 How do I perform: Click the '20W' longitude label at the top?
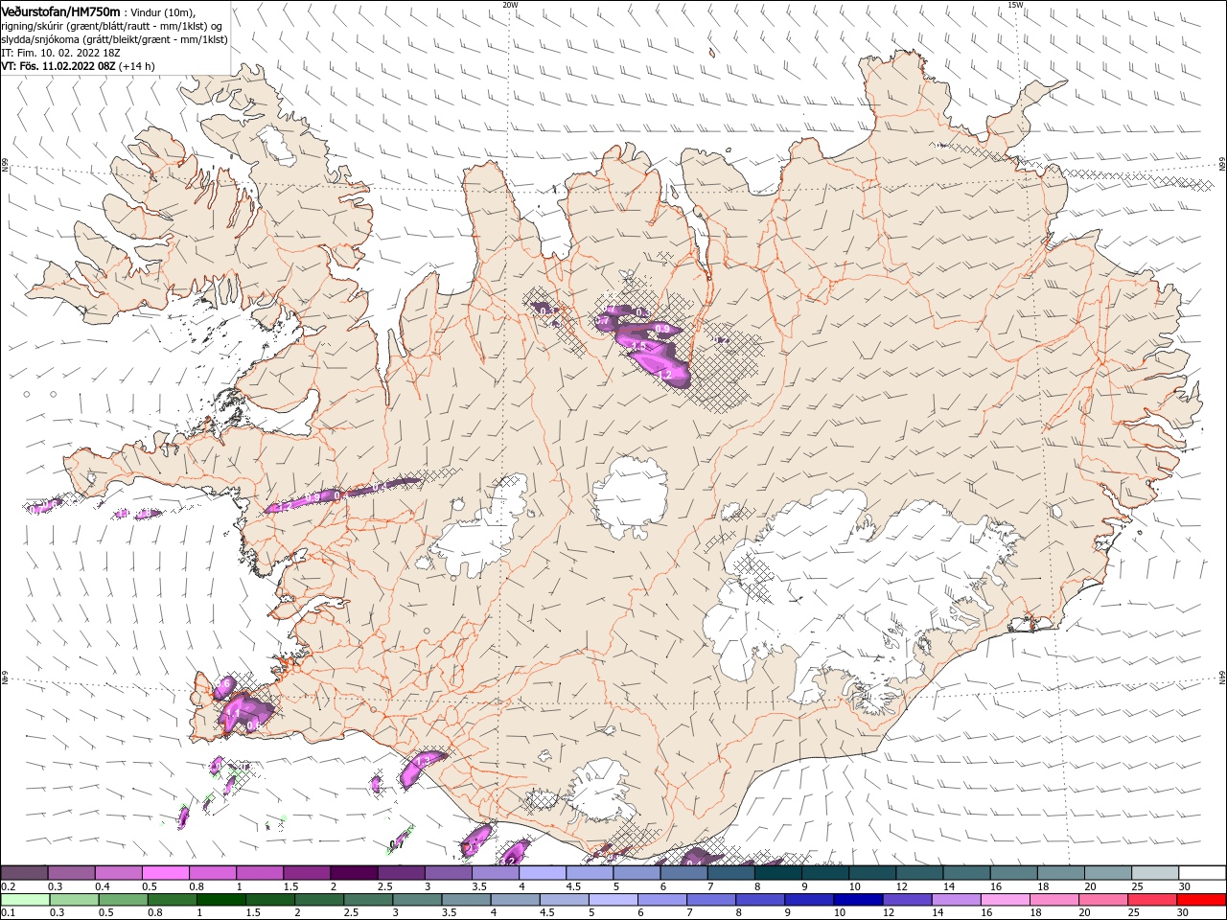pyautogui.click(x=510, y=4)
